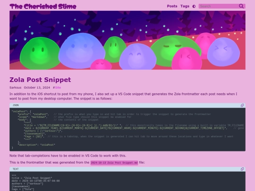This screenshot has width=255, height=191.
Task: Copy the TEXT code block
Action: coord(242,169)
